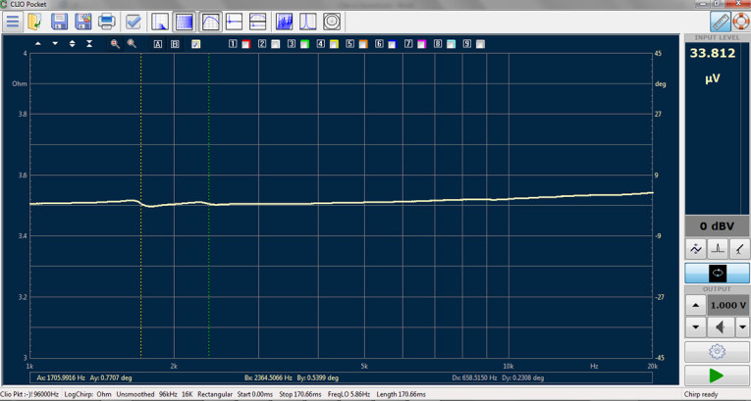Screen dimensions: 751x401
Task: Open a measurement file with the folder icon
Action: point(35,22)
